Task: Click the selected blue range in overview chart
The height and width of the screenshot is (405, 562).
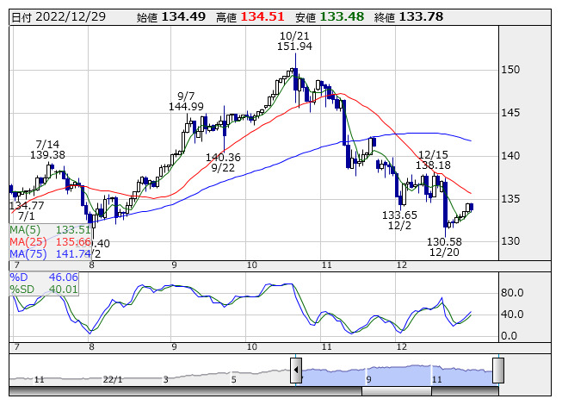Action: pos(397,375)
